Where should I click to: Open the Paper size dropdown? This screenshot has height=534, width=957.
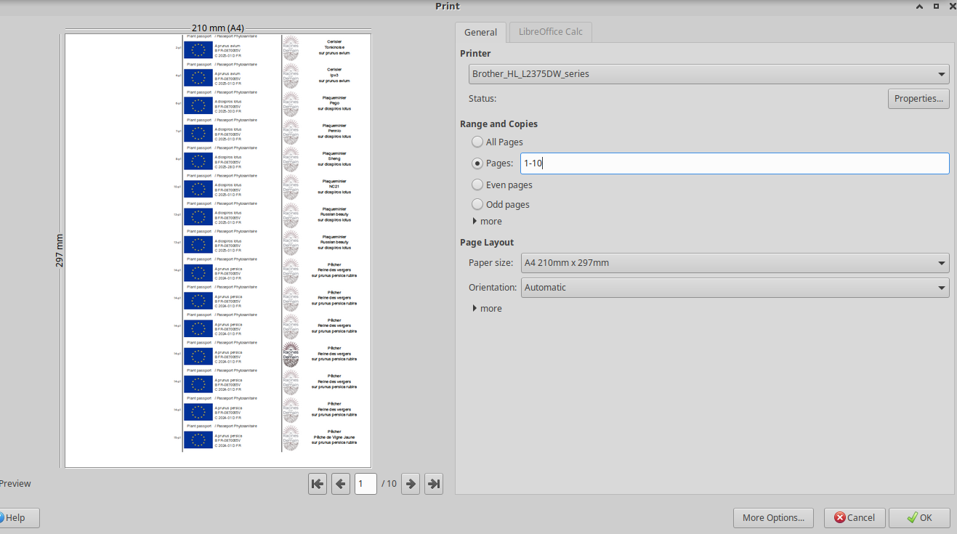[734, 263]
